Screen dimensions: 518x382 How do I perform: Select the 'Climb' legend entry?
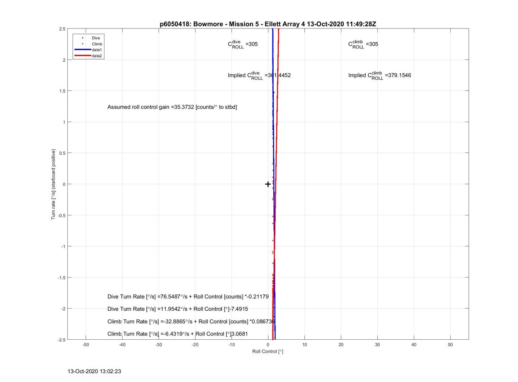(97, 44)
